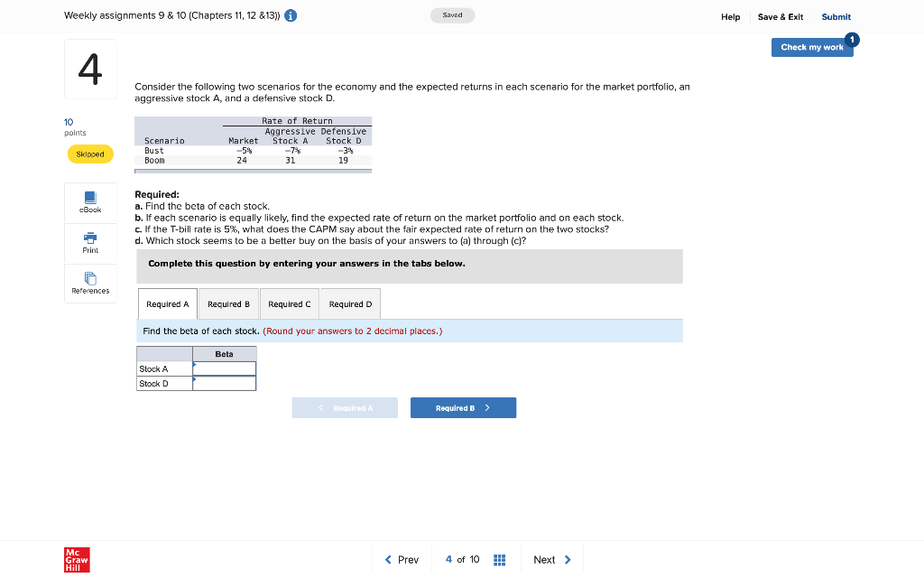This screenshot has height=578, width=924.
Task: Open the question navigation grid icon
Action: click(x=499, y=559)
